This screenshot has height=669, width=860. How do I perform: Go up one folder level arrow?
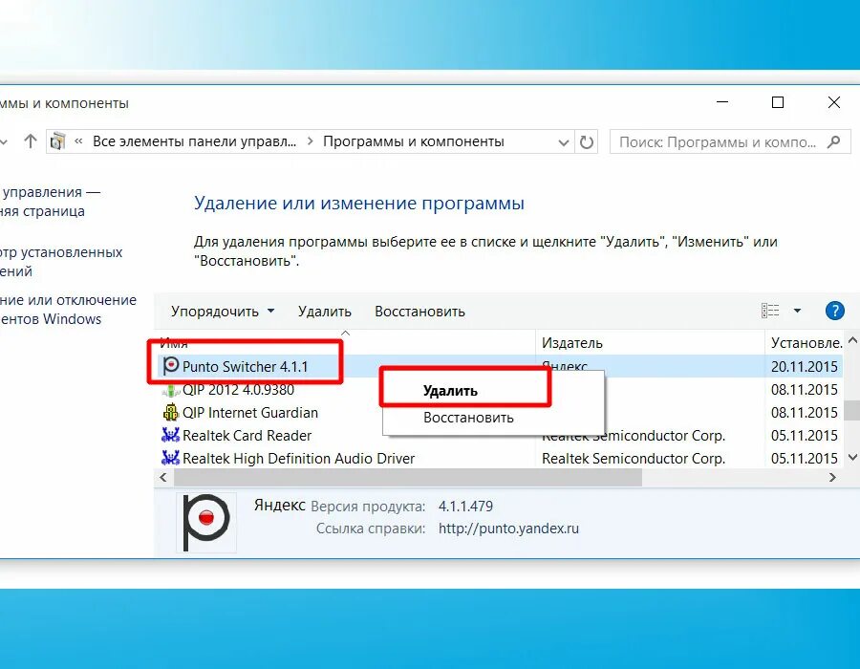(31, 141)
